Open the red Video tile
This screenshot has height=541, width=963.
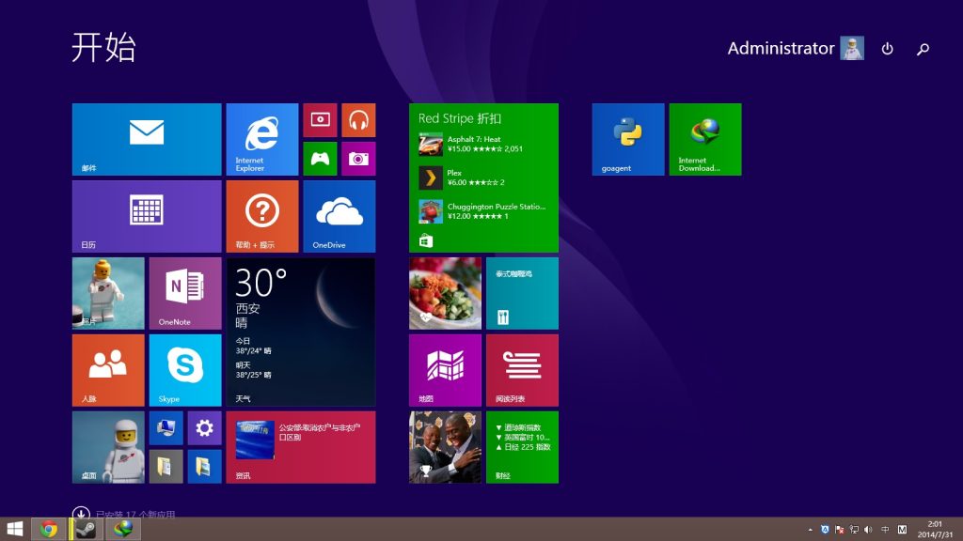click(x=320, y=120)
